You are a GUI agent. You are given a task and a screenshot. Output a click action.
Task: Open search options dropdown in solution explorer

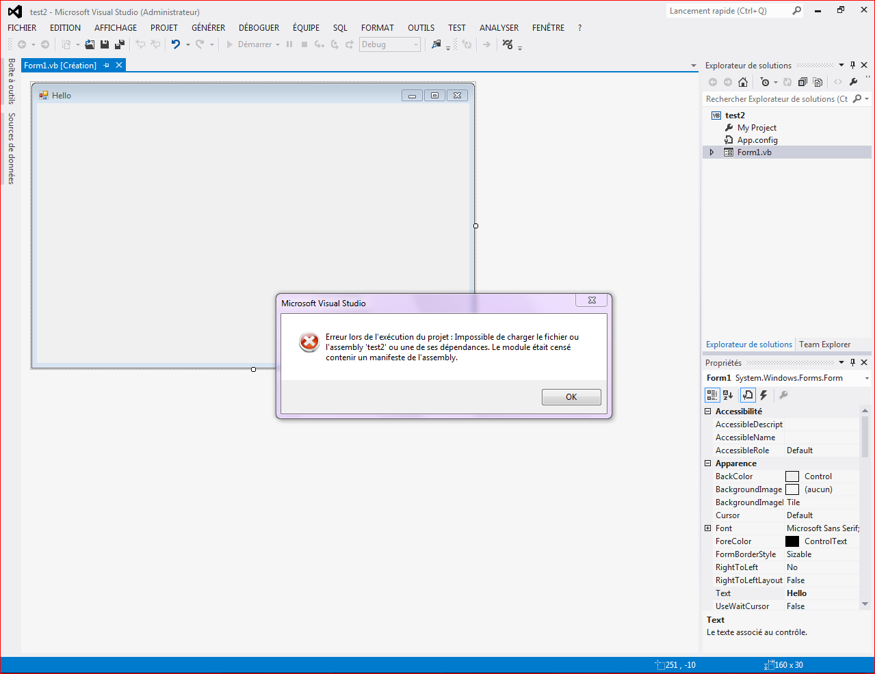[x=867, y=99]
